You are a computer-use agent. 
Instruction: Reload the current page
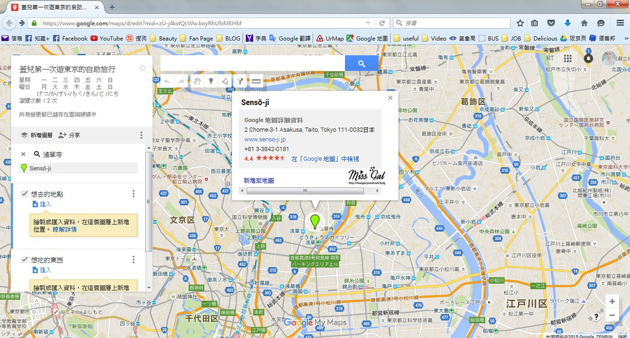pos(382,23)
